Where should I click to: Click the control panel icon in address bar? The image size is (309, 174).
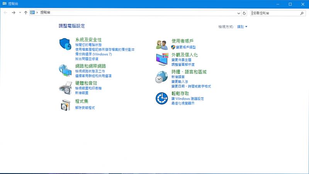(32, 12)
